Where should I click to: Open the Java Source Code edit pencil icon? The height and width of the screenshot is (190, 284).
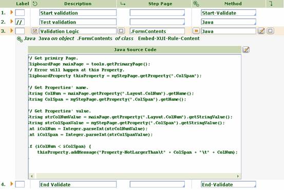coord(246,49)
